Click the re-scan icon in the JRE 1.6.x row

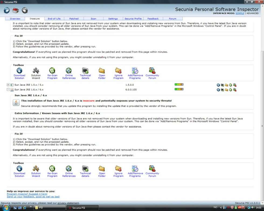[x=231, y=90]
